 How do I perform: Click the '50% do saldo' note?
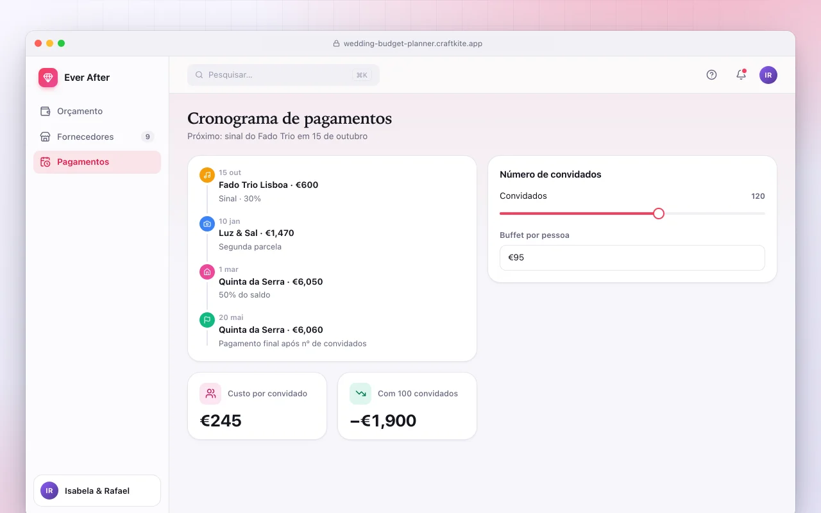(244, 295)
